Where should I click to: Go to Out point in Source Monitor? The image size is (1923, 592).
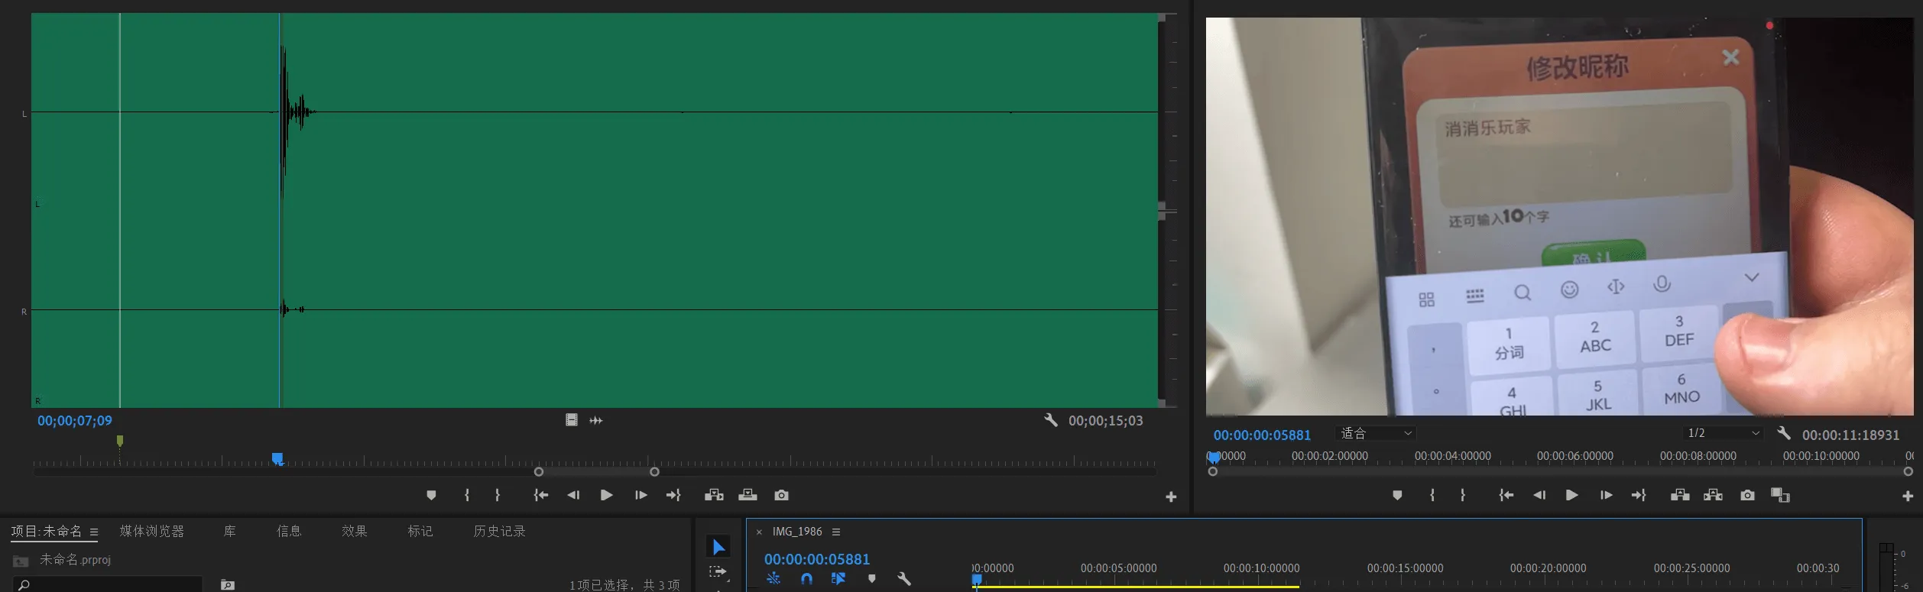coord(673,495)
